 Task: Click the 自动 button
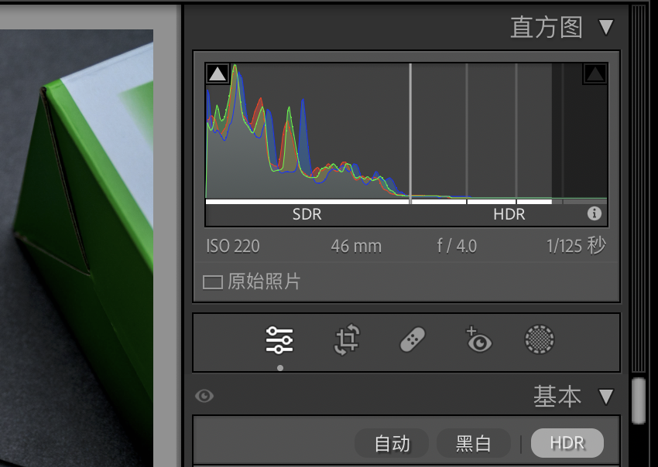(x=392, y=444)
